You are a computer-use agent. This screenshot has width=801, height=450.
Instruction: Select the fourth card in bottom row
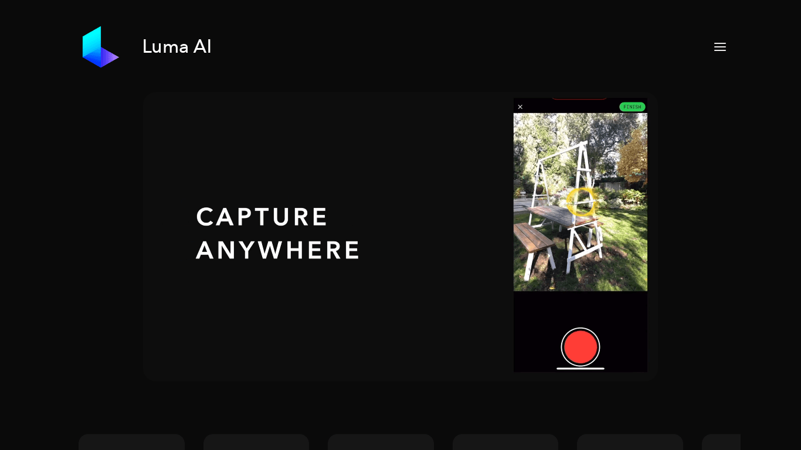pos(505,442)
